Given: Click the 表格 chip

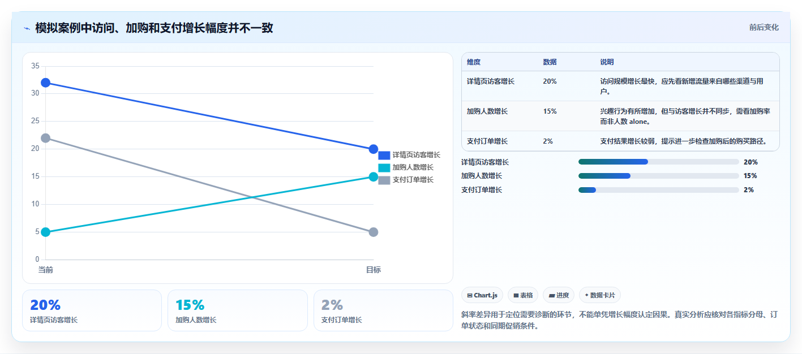Looking at the screenshot, I should [523, 295].
